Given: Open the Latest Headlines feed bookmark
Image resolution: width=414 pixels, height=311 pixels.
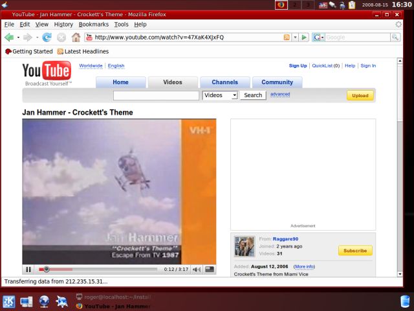Looking at the screenshot, I should (83, 51).
